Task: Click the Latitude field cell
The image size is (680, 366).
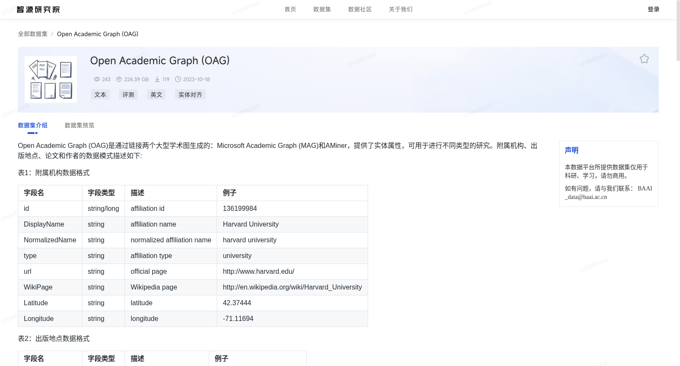Action: click(x=50, y=303)
